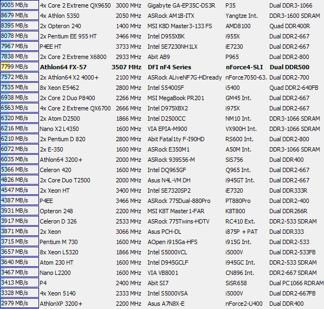This screenshot has height=309, width=324.
Task: Click the DFI nF4 Series motherboard cell
Action: 170,67
